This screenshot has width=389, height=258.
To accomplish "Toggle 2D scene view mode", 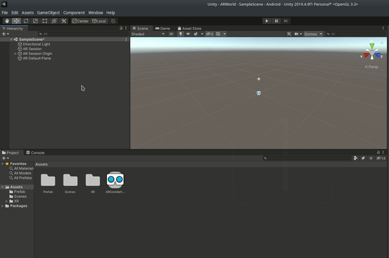I will (x=171, y=34).
